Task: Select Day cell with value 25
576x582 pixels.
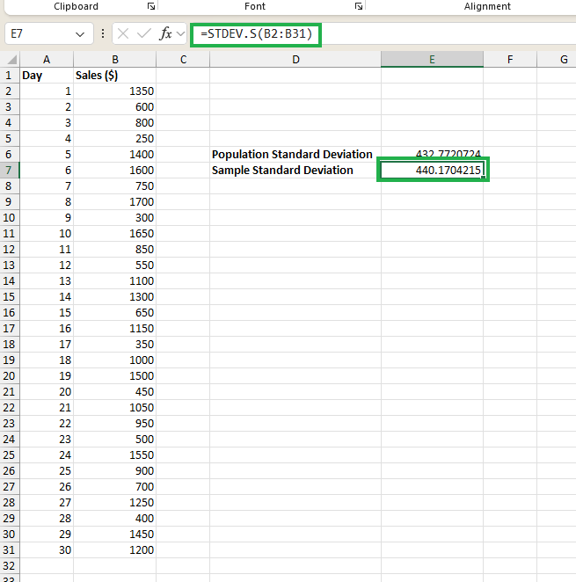Action: (47, 471)
